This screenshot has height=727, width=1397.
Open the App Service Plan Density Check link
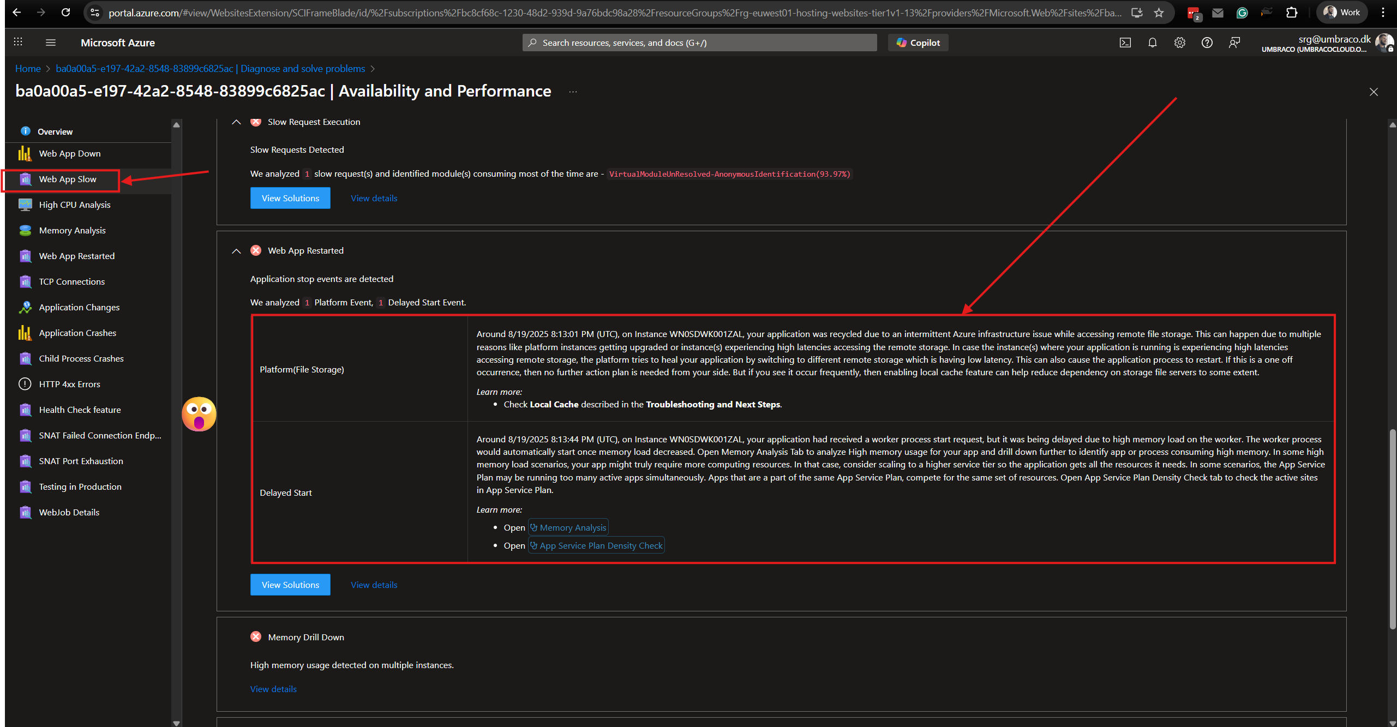597,546
